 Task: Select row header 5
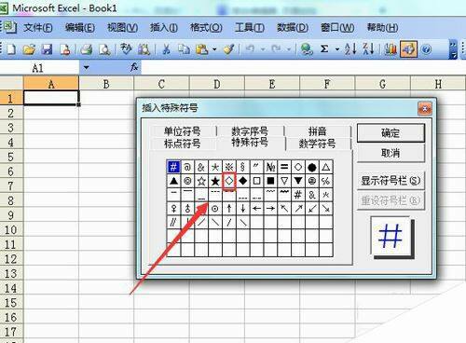11,157
